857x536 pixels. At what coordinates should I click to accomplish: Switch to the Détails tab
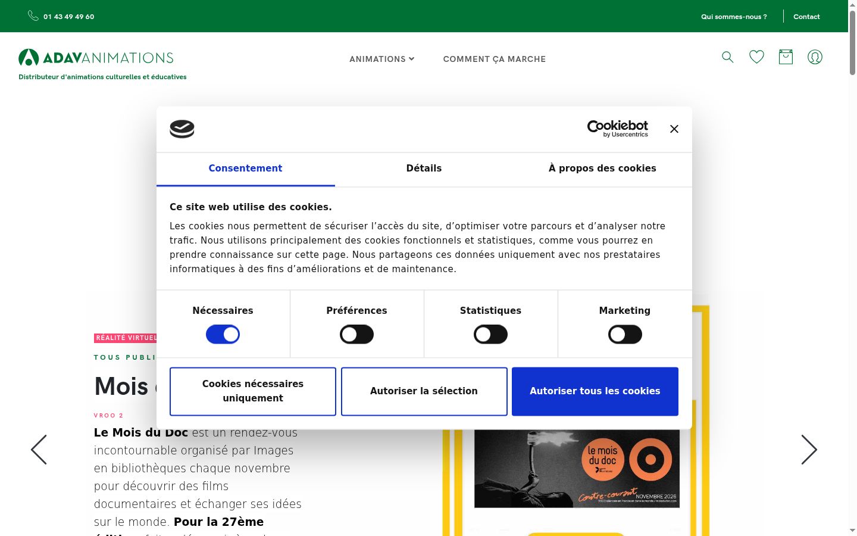pos(424,169)
